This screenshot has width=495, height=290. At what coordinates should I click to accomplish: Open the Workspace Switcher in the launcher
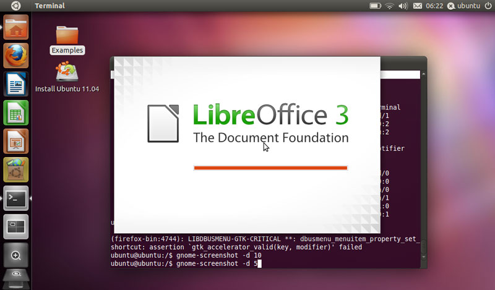click(x=15, y=227)
